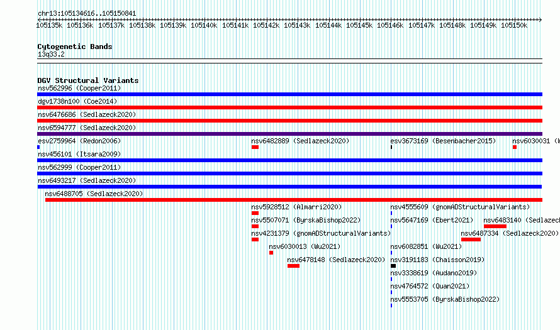Screen dimensions: 560x330
Task: Click red bar under nsv6487334
Action: click(471, 239)
